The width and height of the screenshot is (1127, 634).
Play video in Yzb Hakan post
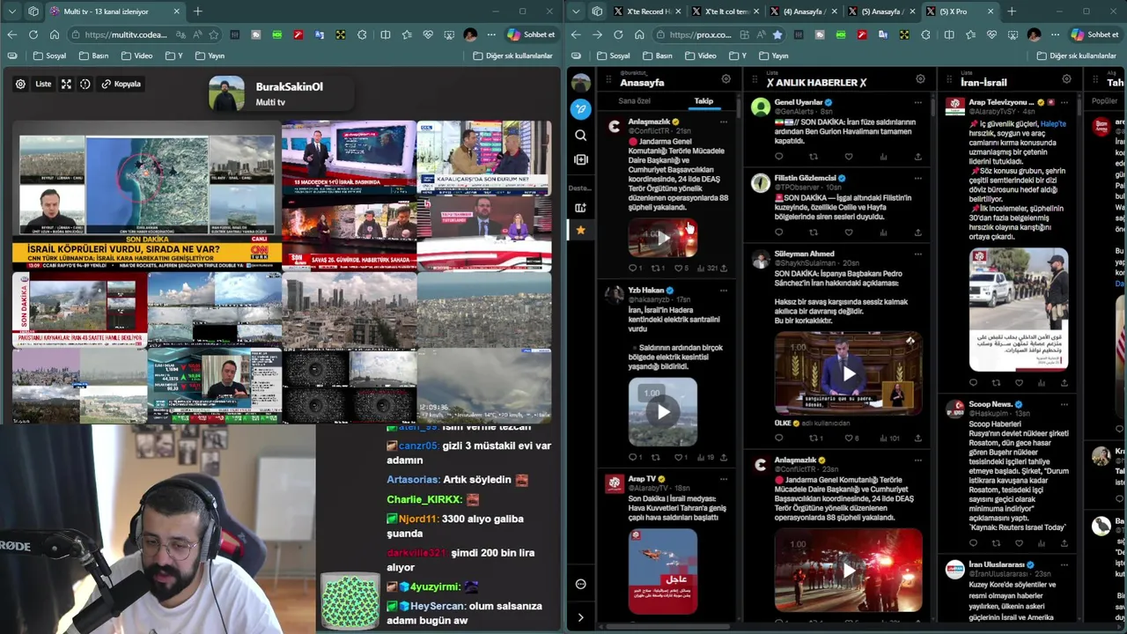663,411
